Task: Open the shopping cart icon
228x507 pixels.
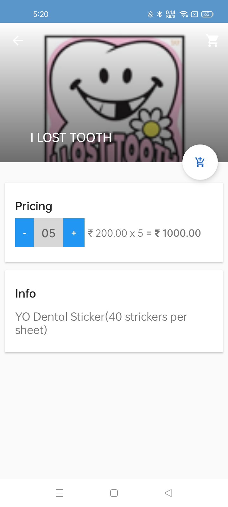Action: tap(212, 41)
